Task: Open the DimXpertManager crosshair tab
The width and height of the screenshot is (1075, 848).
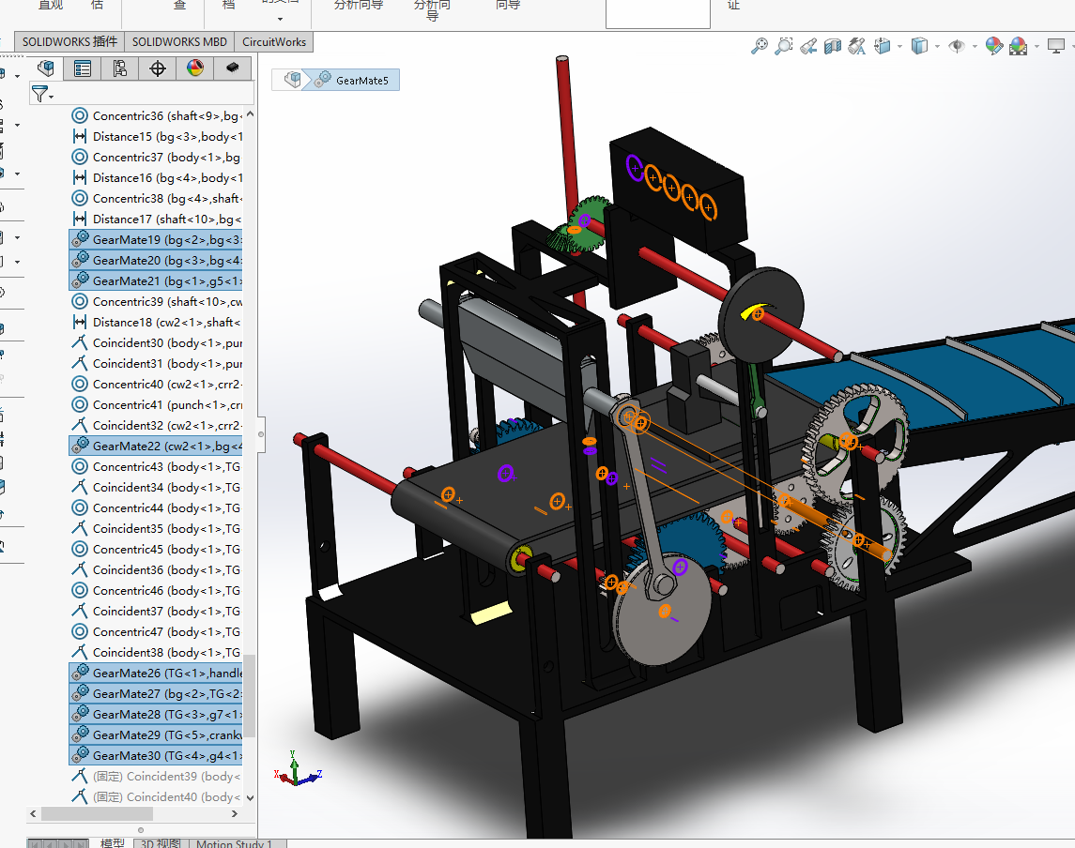Action: pyautogui.click(x=157, y=68)
